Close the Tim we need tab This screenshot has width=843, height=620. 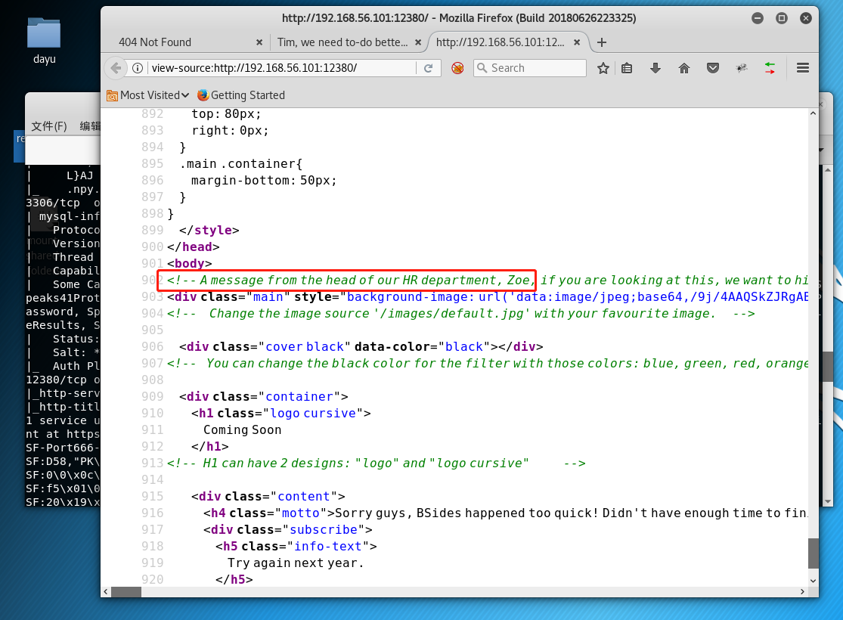tap(418, 42)
